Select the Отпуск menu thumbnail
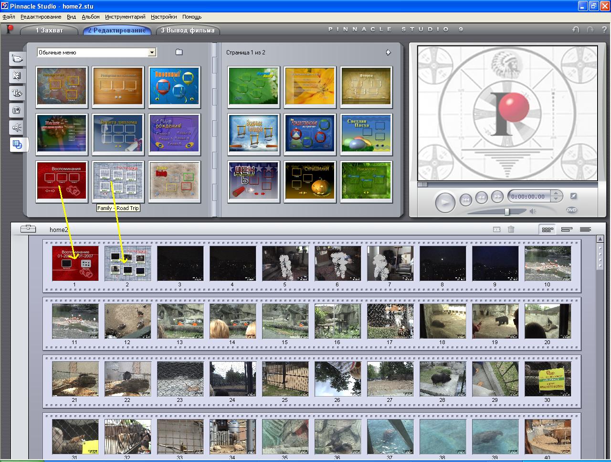The image size is (611, 462). click(x=366, y=87)
